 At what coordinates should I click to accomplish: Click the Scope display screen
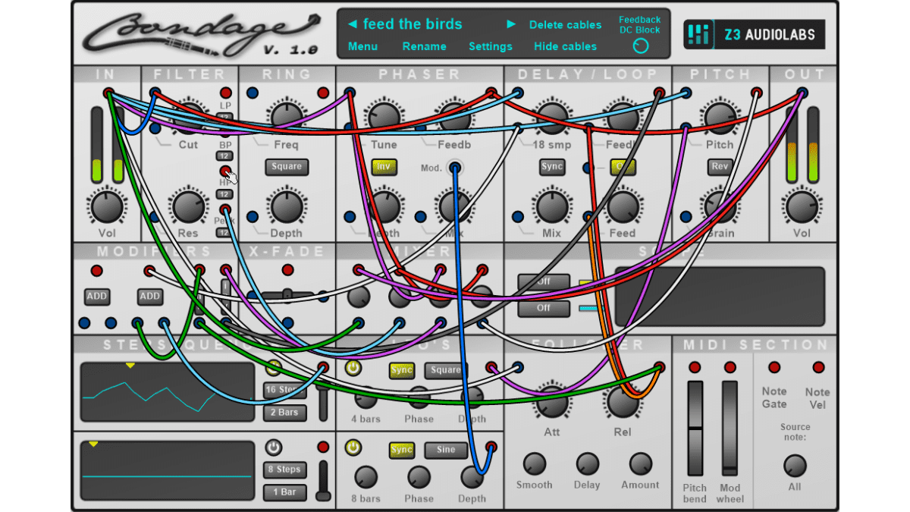(720, 297)
